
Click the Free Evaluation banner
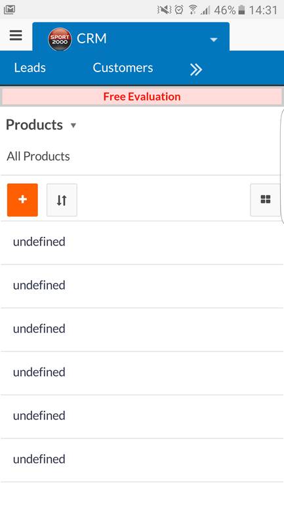142,96
